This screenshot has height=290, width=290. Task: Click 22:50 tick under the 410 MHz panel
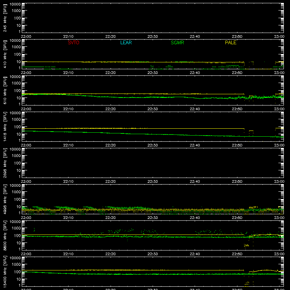[237, 73]
